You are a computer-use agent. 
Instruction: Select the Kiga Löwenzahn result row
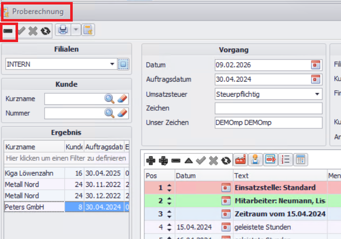34,173
